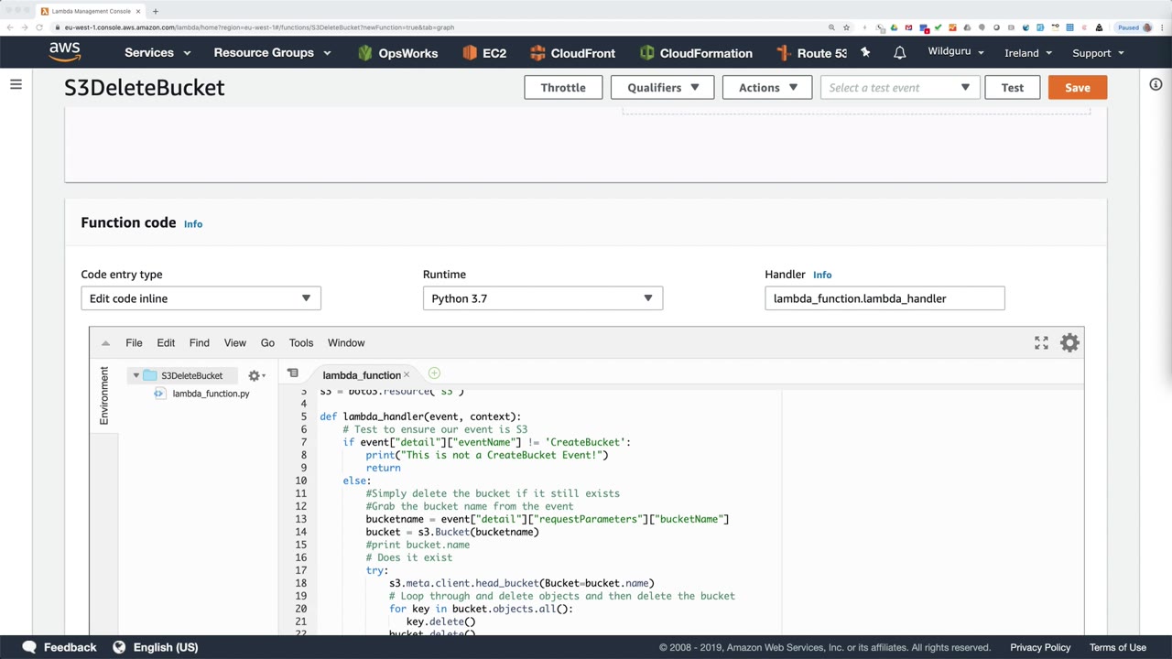The image size is (1172, 659).
Task: Click the add new tab plus icon
Action: [x=434, y=373]
